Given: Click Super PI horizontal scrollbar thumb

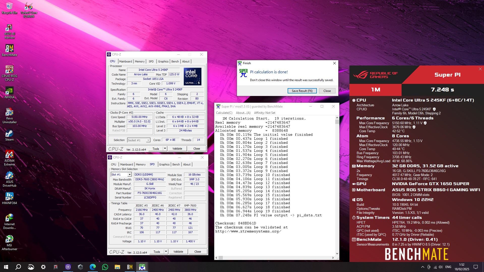Looking at the screenshot, I should [x=221, y=258].
